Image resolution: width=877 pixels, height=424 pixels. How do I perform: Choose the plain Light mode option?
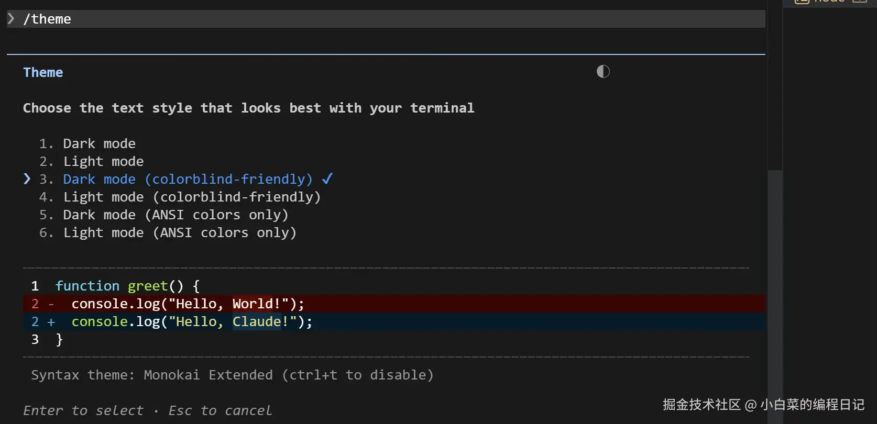tap(103, 161)
